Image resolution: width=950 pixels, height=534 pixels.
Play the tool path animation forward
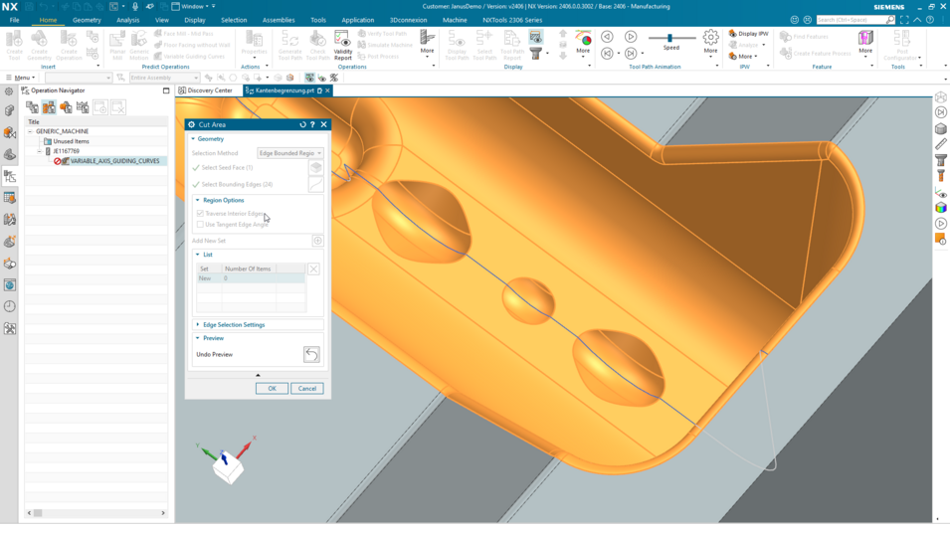pos(631,37)
